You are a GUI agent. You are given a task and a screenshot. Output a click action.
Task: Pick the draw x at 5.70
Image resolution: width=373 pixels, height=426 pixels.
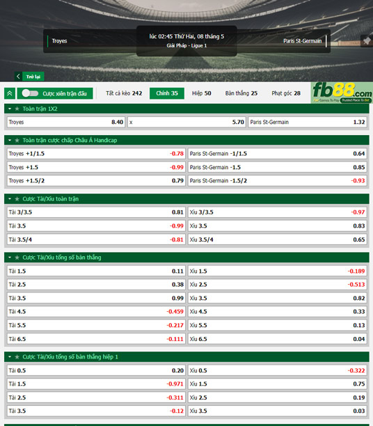point(186,122)
